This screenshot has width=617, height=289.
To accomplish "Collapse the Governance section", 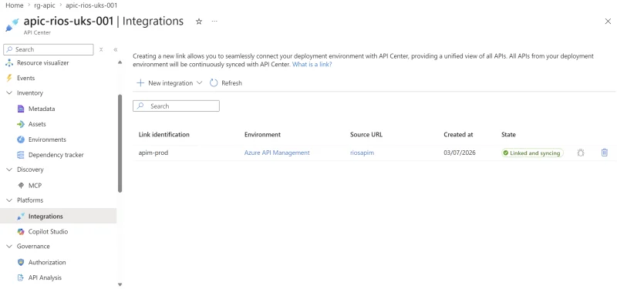I will pos(9,247).
